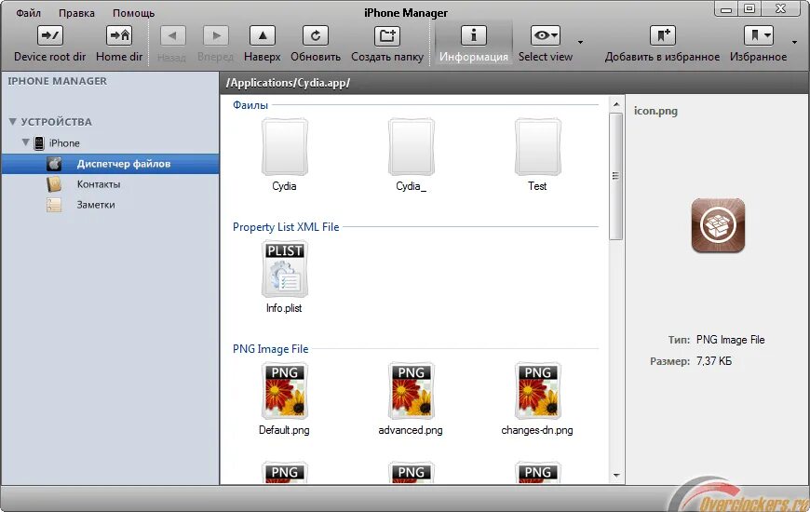The width and height of the screenshot is (810, 512).
Task: Select Диспетчер файлов in sidebar
Action: 111,164
